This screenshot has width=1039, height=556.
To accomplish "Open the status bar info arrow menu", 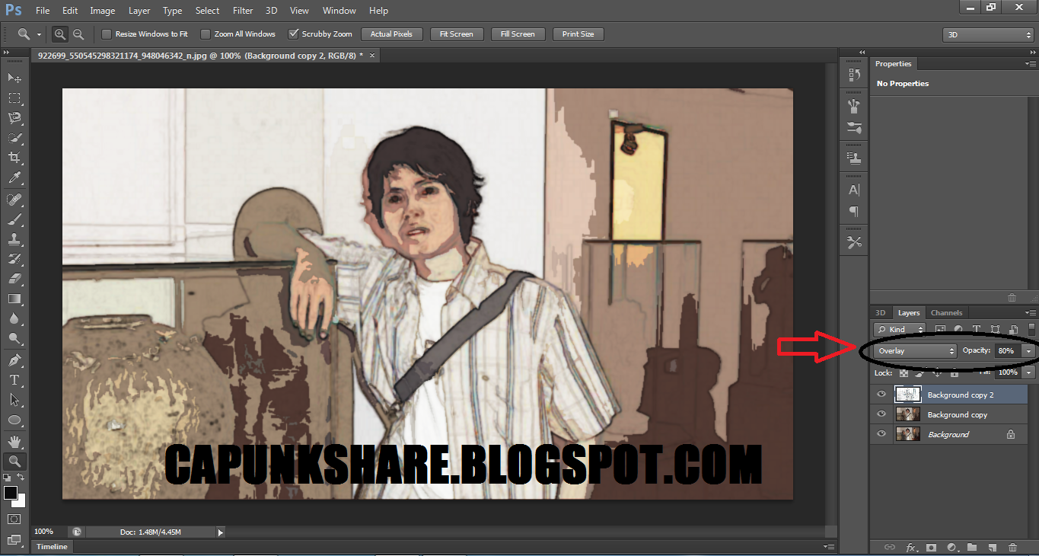I will (x=222, y=532).
